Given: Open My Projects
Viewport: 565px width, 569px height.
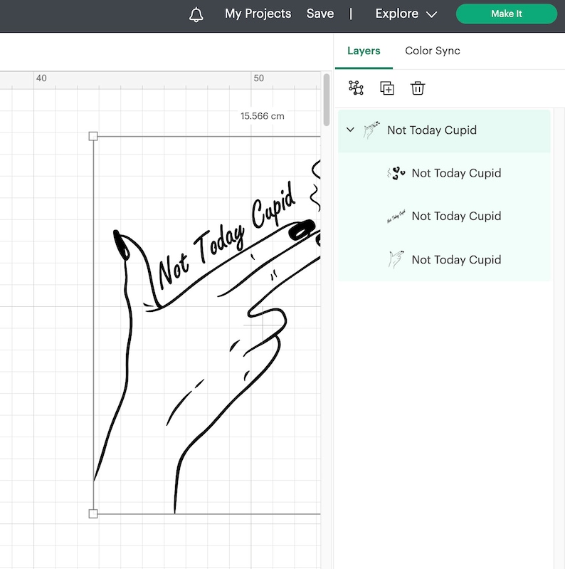Looking at the screenshot, I should click(258, 14).
